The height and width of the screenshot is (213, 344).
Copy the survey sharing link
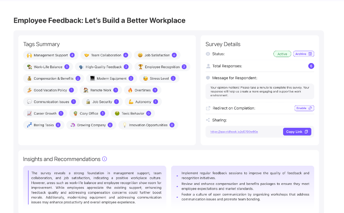[297, 132]
